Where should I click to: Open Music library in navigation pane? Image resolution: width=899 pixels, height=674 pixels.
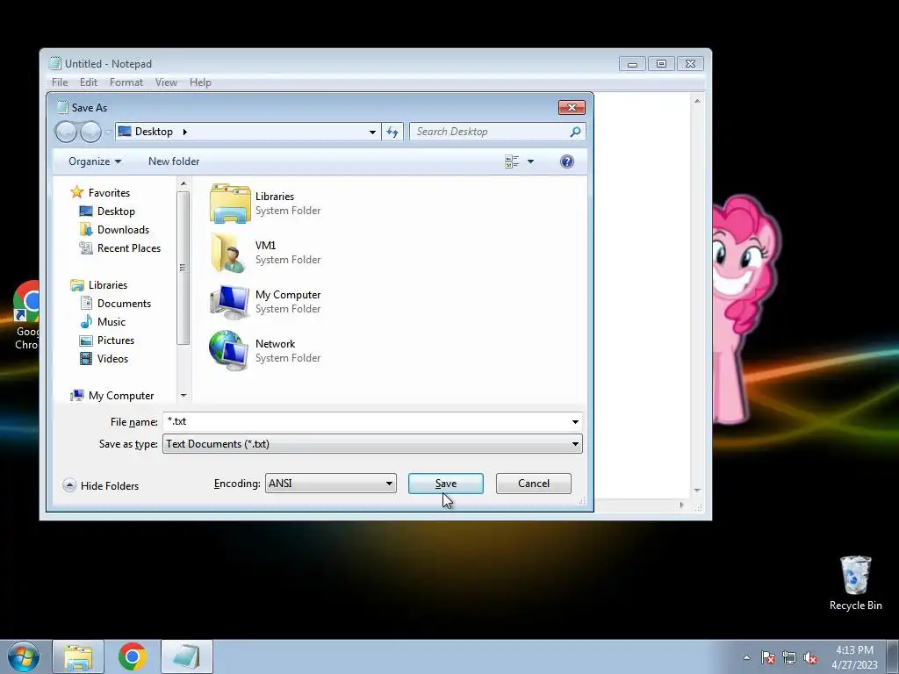(x=111, y=321)
